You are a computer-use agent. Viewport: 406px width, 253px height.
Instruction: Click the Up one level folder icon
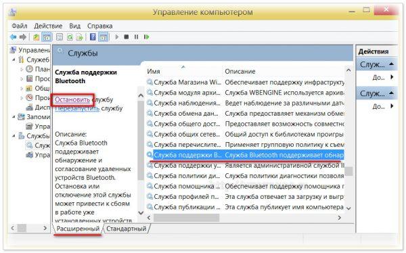[x=37, y=37]
